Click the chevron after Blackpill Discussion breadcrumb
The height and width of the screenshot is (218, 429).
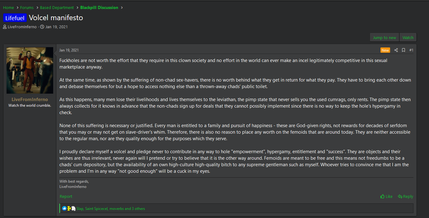pyautogui.click(x=122, y=8)
